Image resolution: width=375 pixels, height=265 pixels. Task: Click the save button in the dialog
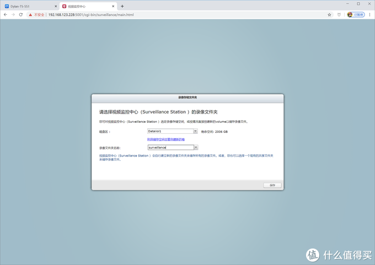(272, 185)
